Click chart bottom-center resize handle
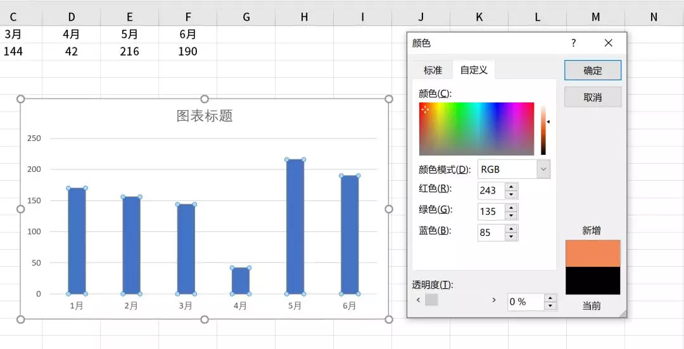The width and height of the screenshot is (684, 349). tap(204, 320)
